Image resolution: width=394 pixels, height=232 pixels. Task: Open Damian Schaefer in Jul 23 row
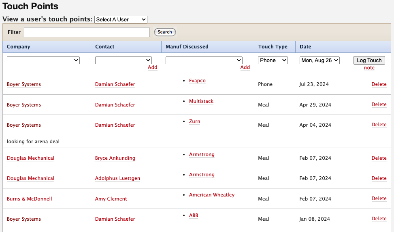115,84
